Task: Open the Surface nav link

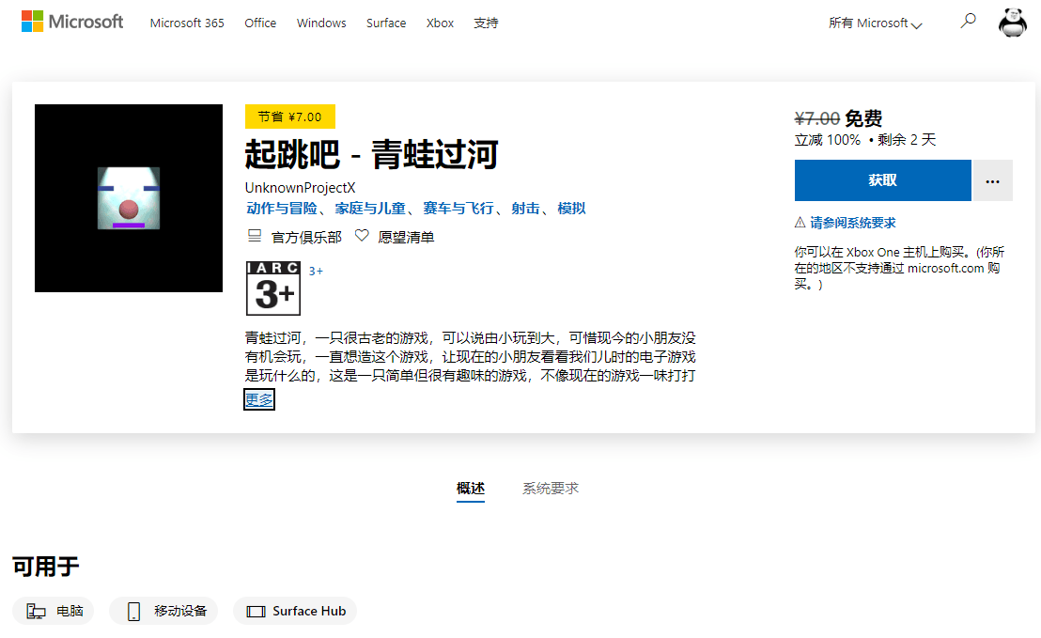Action: 386,23
